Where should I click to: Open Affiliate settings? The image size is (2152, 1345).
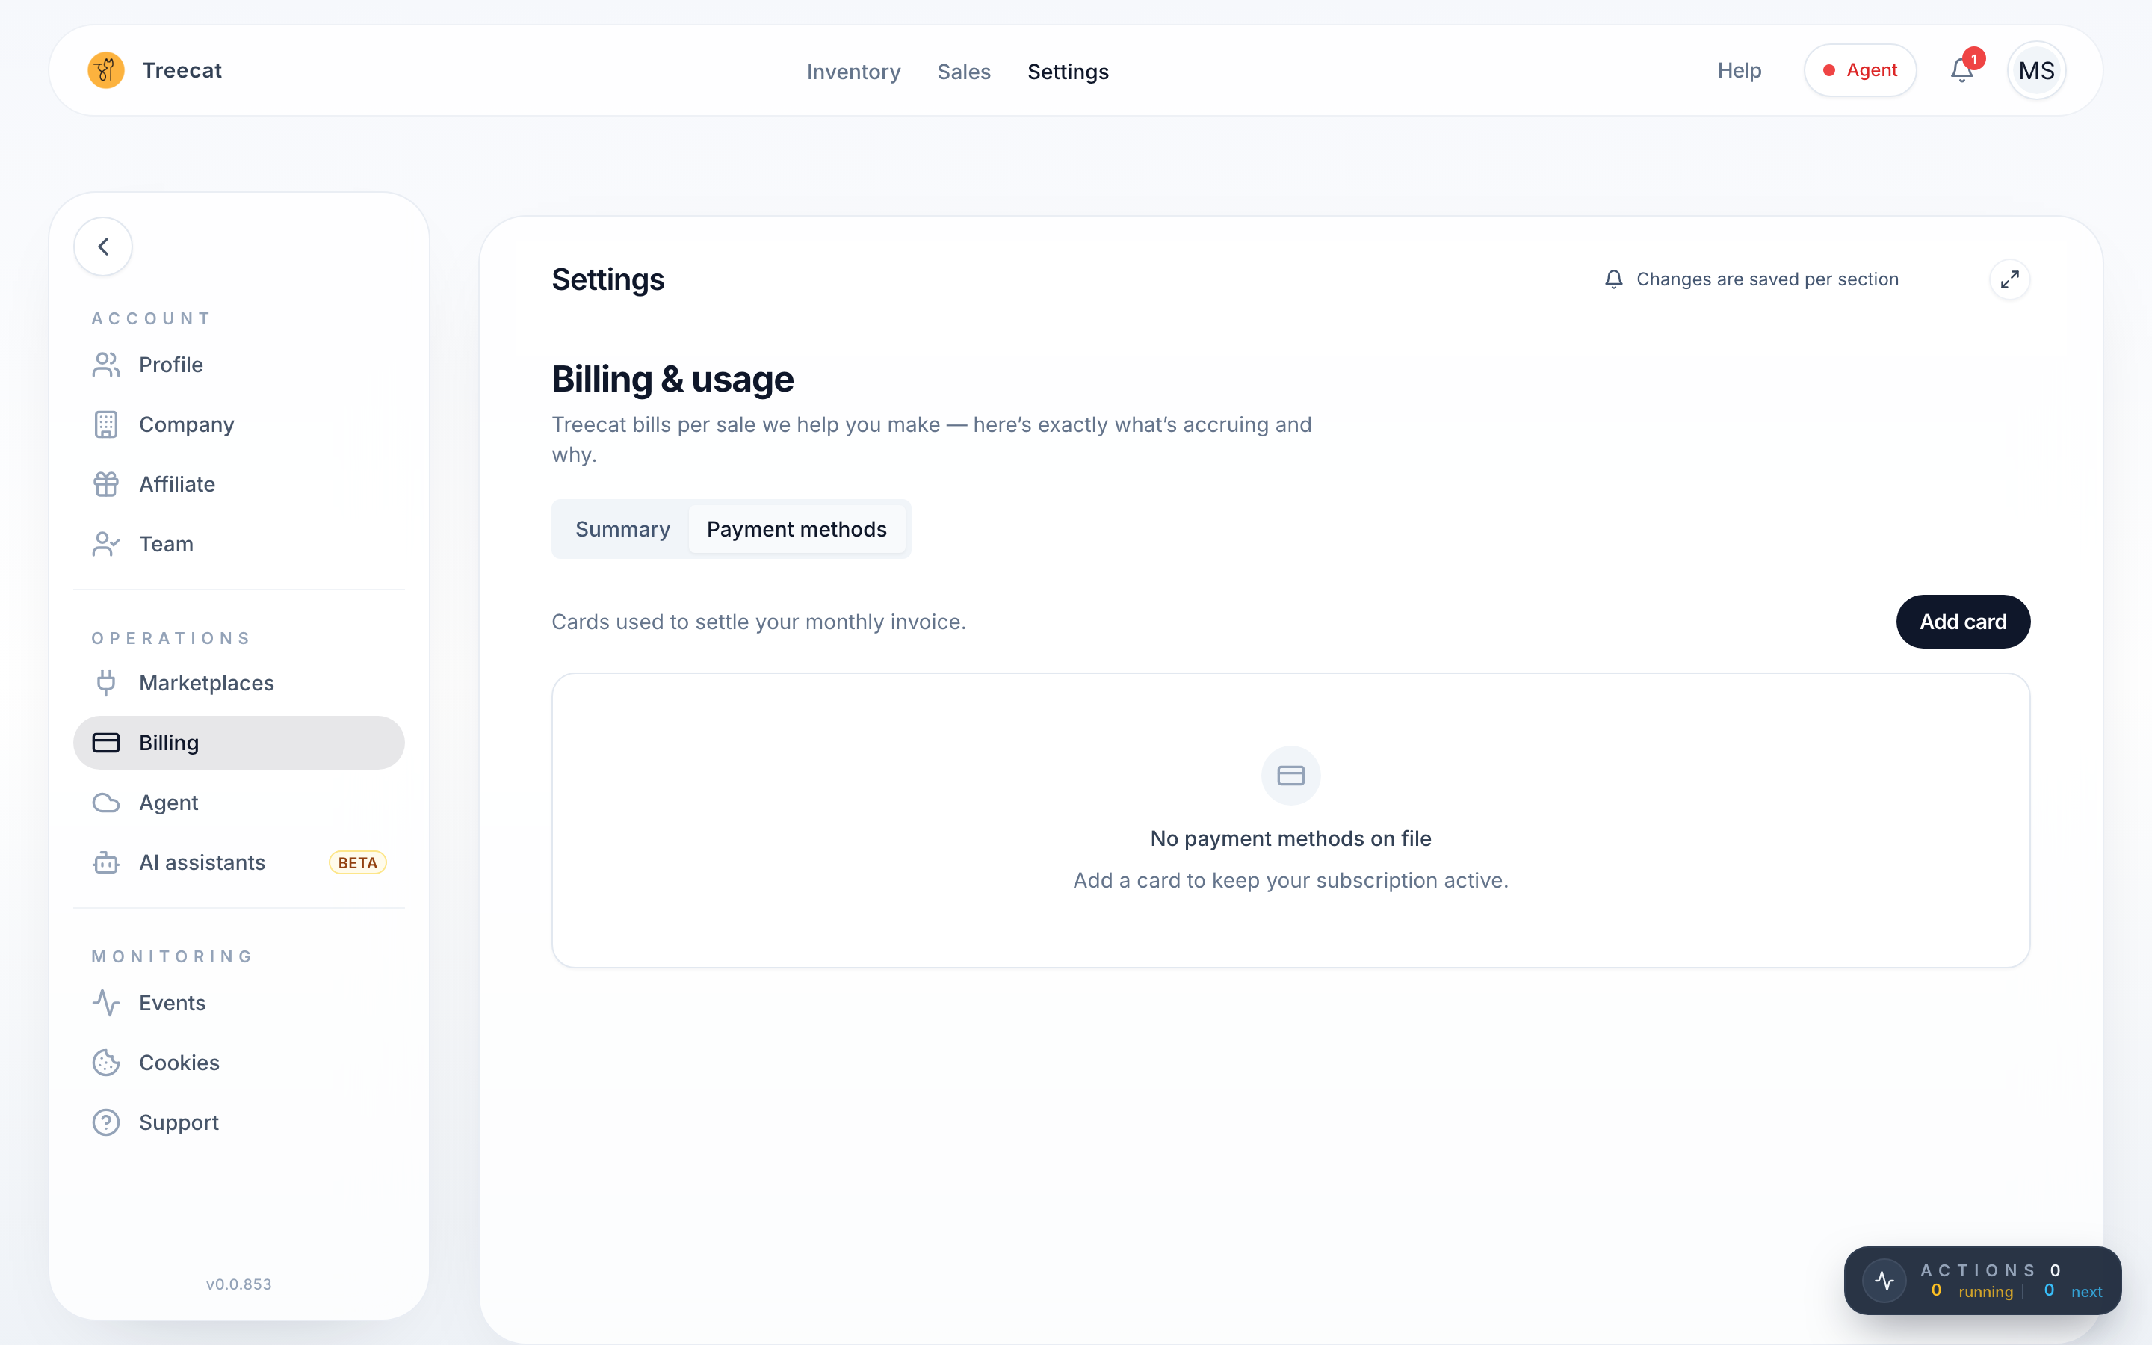point(238,484)
